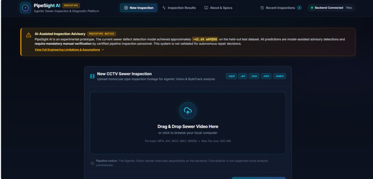Click the book icon beside About & Specs

pyautogui.click(x=206, y=8)
